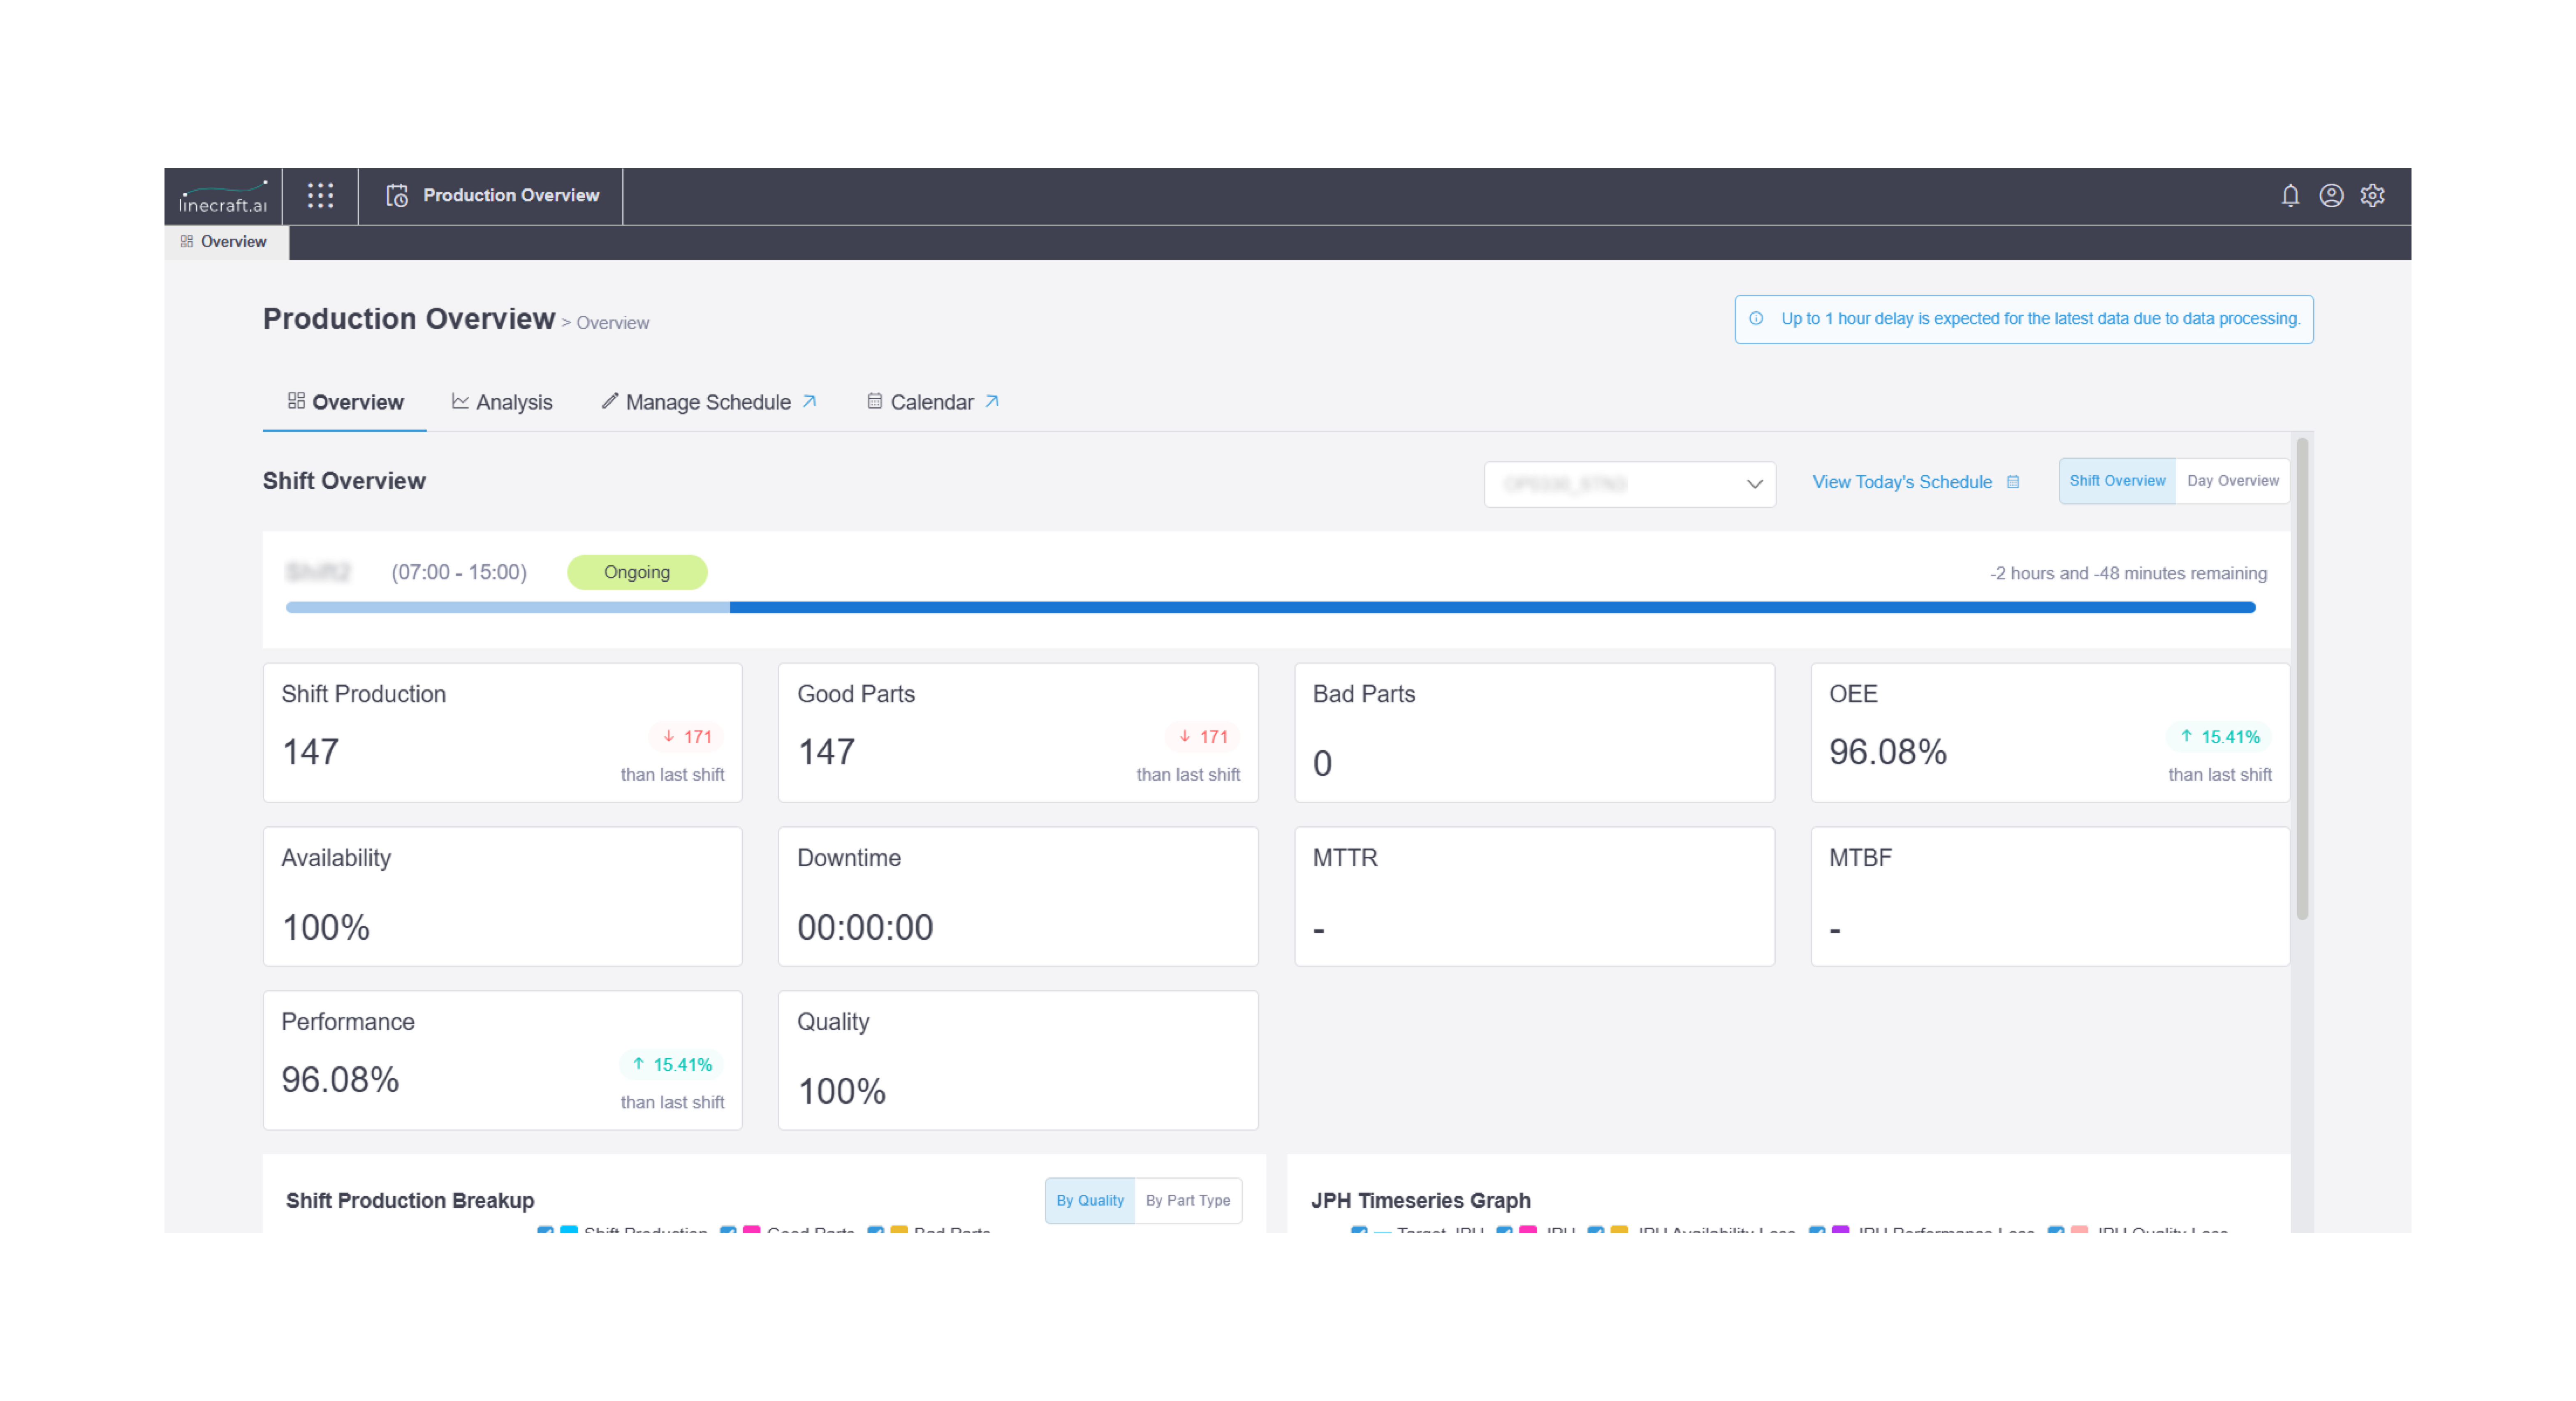
Task: Click the light-blue elapsed portion of progress bar
Action: (508, 608)
